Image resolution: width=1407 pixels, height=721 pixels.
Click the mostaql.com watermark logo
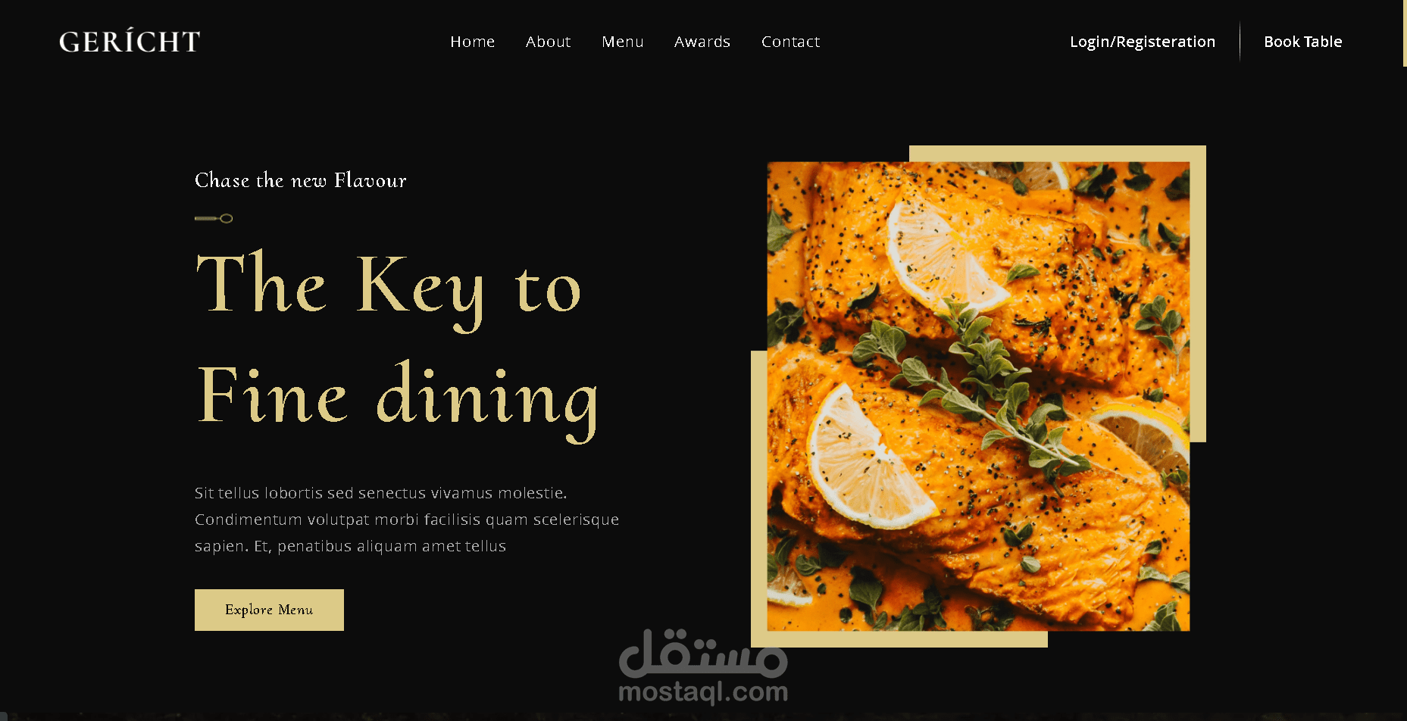click(x=703, y=666)
